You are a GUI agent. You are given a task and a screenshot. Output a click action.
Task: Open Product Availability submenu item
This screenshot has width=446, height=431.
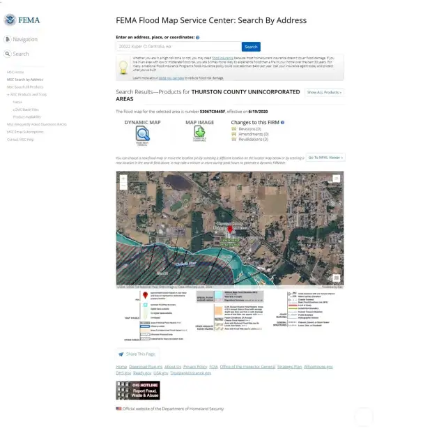[x=27, y=116]
